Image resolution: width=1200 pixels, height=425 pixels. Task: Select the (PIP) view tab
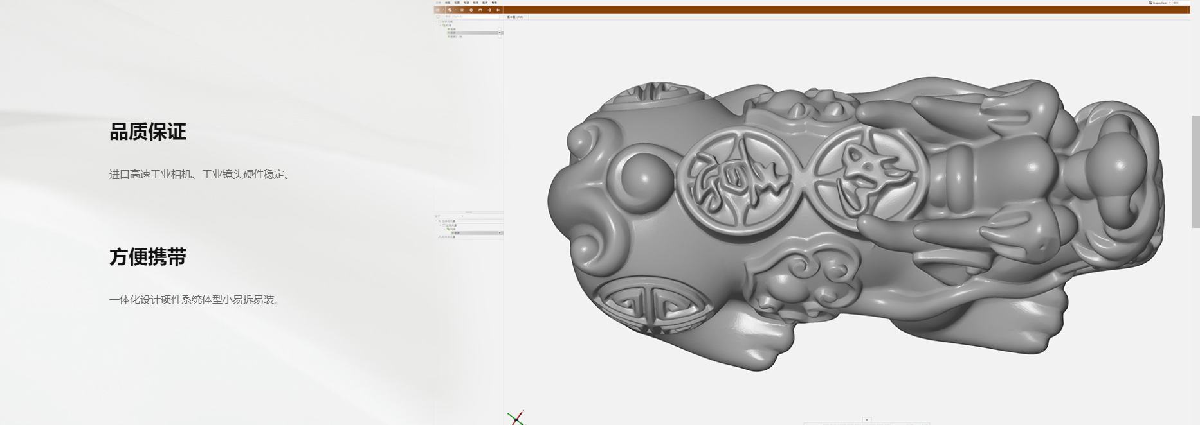[x=516, y=17]
